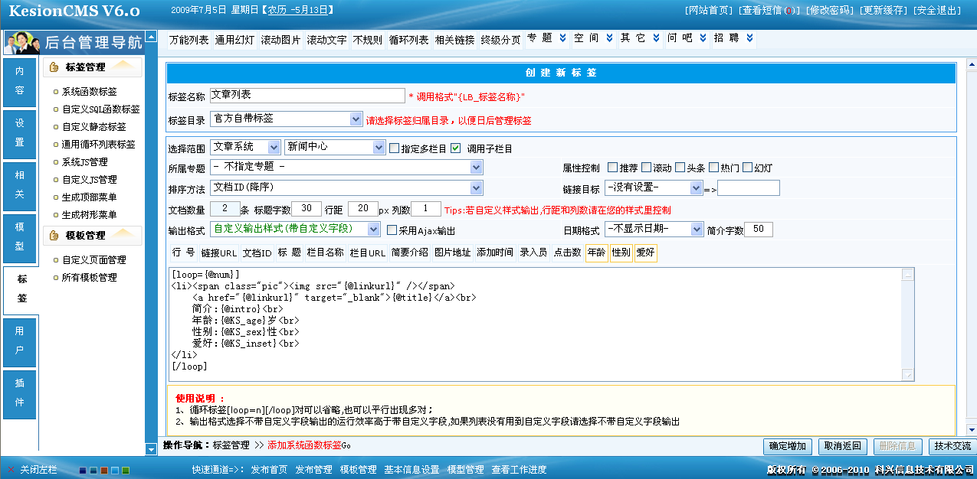The height and width of the screenshot is (479, 977).
Task: Click the thumbs-up icon beside 标签管理
Action: (x=54, y=67)
